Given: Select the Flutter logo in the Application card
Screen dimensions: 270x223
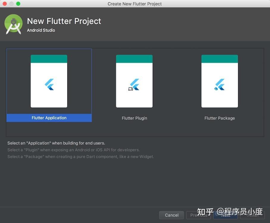Looking at the screenshot, I should tap(49, 84).
